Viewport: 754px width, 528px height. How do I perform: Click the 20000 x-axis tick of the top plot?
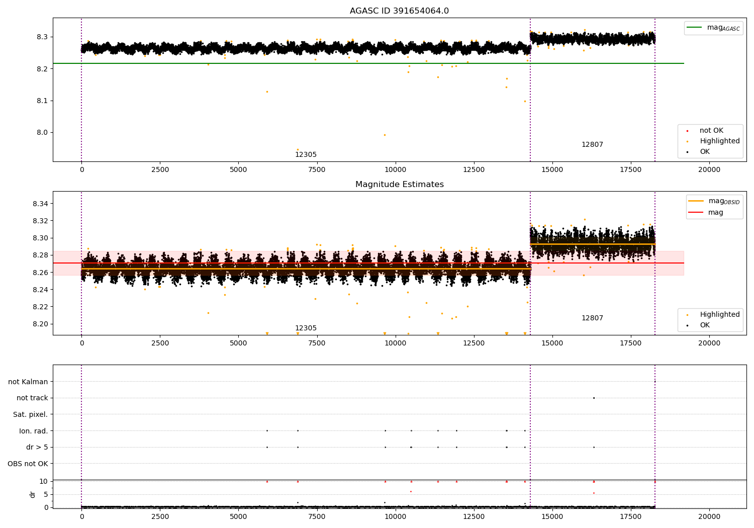709,170
